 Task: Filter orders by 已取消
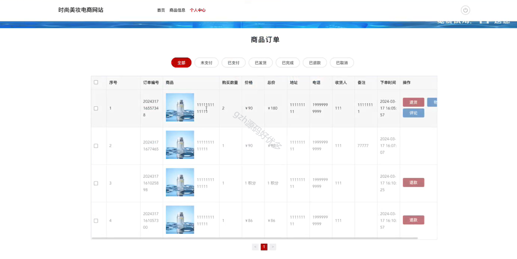point(342,62)
